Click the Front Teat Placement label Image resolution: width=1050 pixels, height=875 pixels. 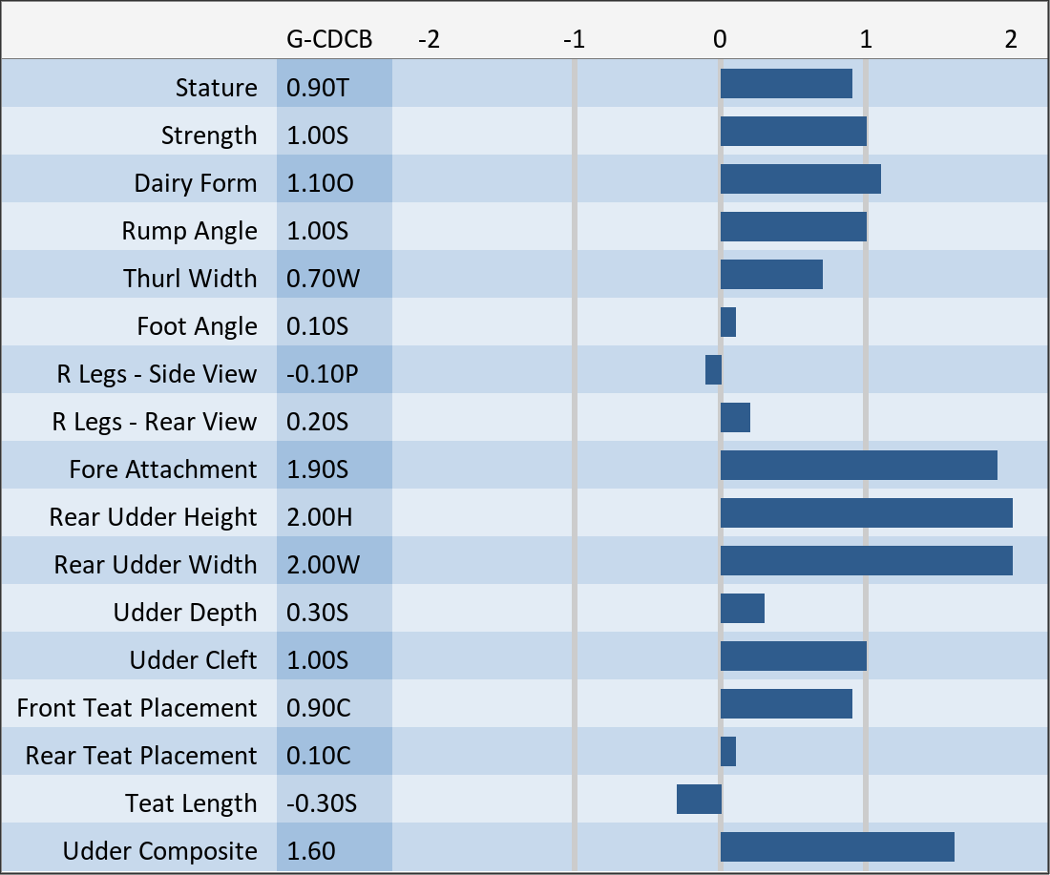coord(136,708)
